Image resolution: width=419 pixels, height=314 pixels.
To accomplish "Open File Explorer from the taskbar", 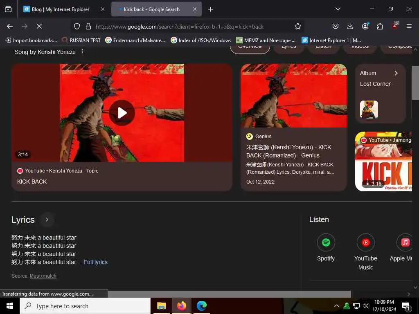I will (x=161, y=306).
